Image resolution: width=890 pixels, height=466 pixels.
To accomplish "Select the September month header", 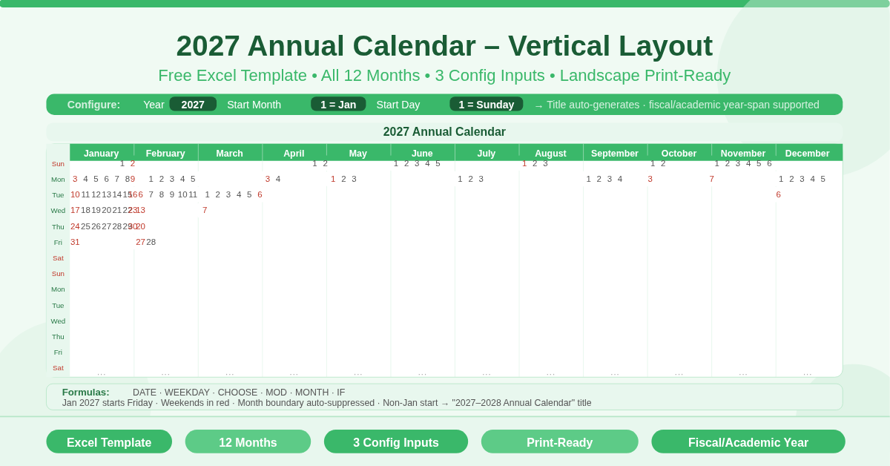I will coord(615,153).
